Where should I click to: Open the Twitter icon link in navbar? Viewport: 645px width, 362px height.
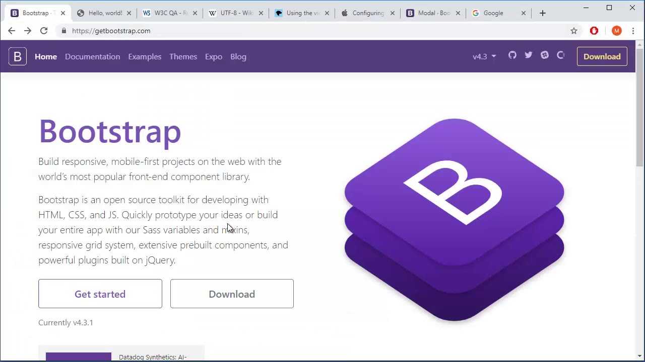click(x=529, y=55)
